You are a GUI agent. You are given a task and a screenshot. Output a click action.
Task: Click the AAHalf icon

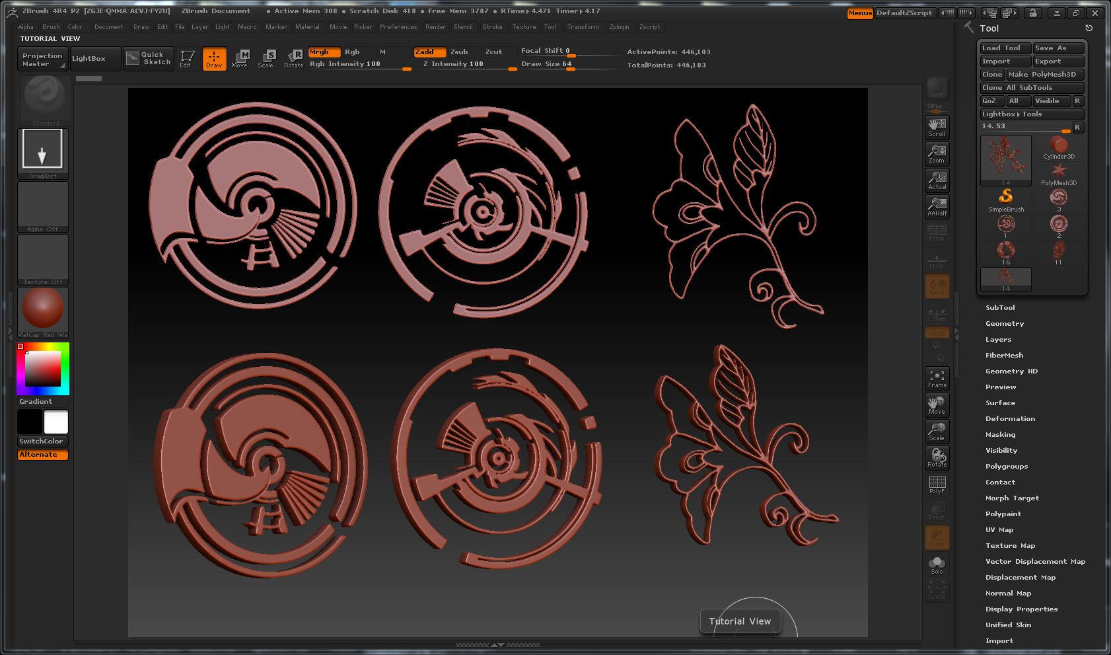(x=937, y=206)
